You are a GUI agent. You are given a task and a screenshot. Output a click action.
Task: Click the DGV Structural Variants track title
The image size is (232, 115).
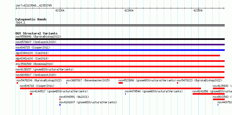(36, 33)
